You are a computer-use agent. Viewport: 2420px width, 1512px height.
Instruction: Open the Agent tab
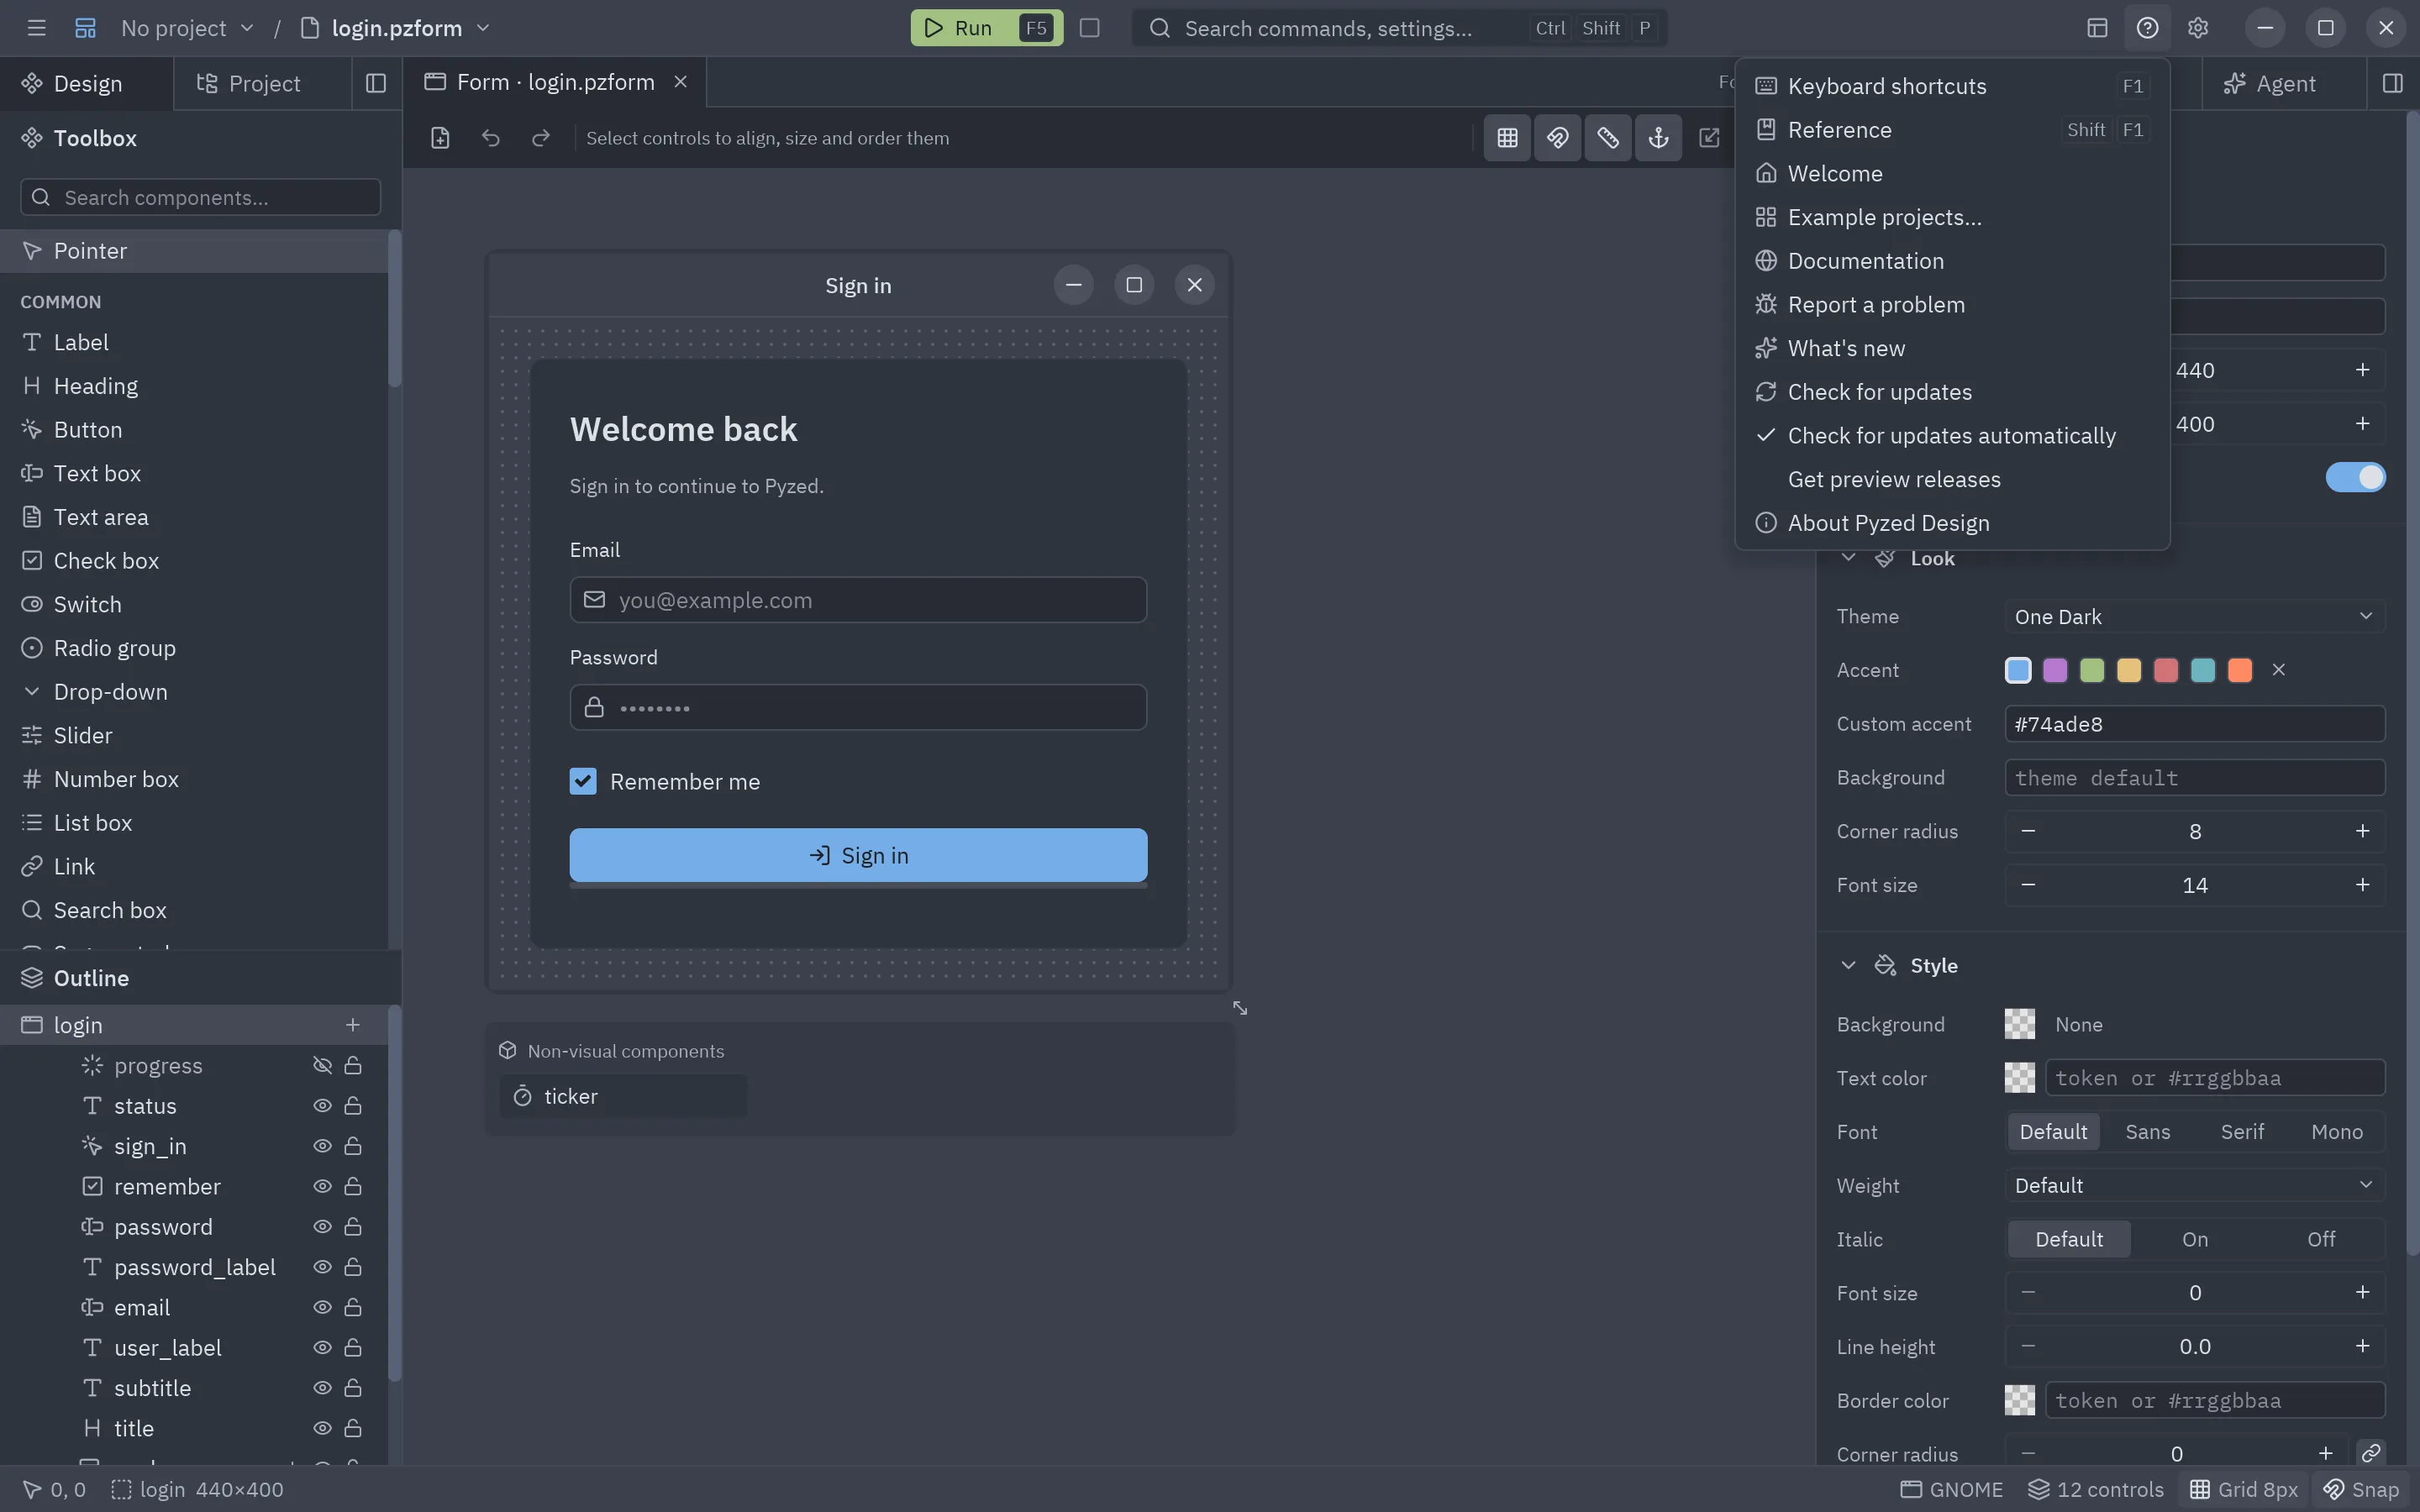[x=2283, y=83]
